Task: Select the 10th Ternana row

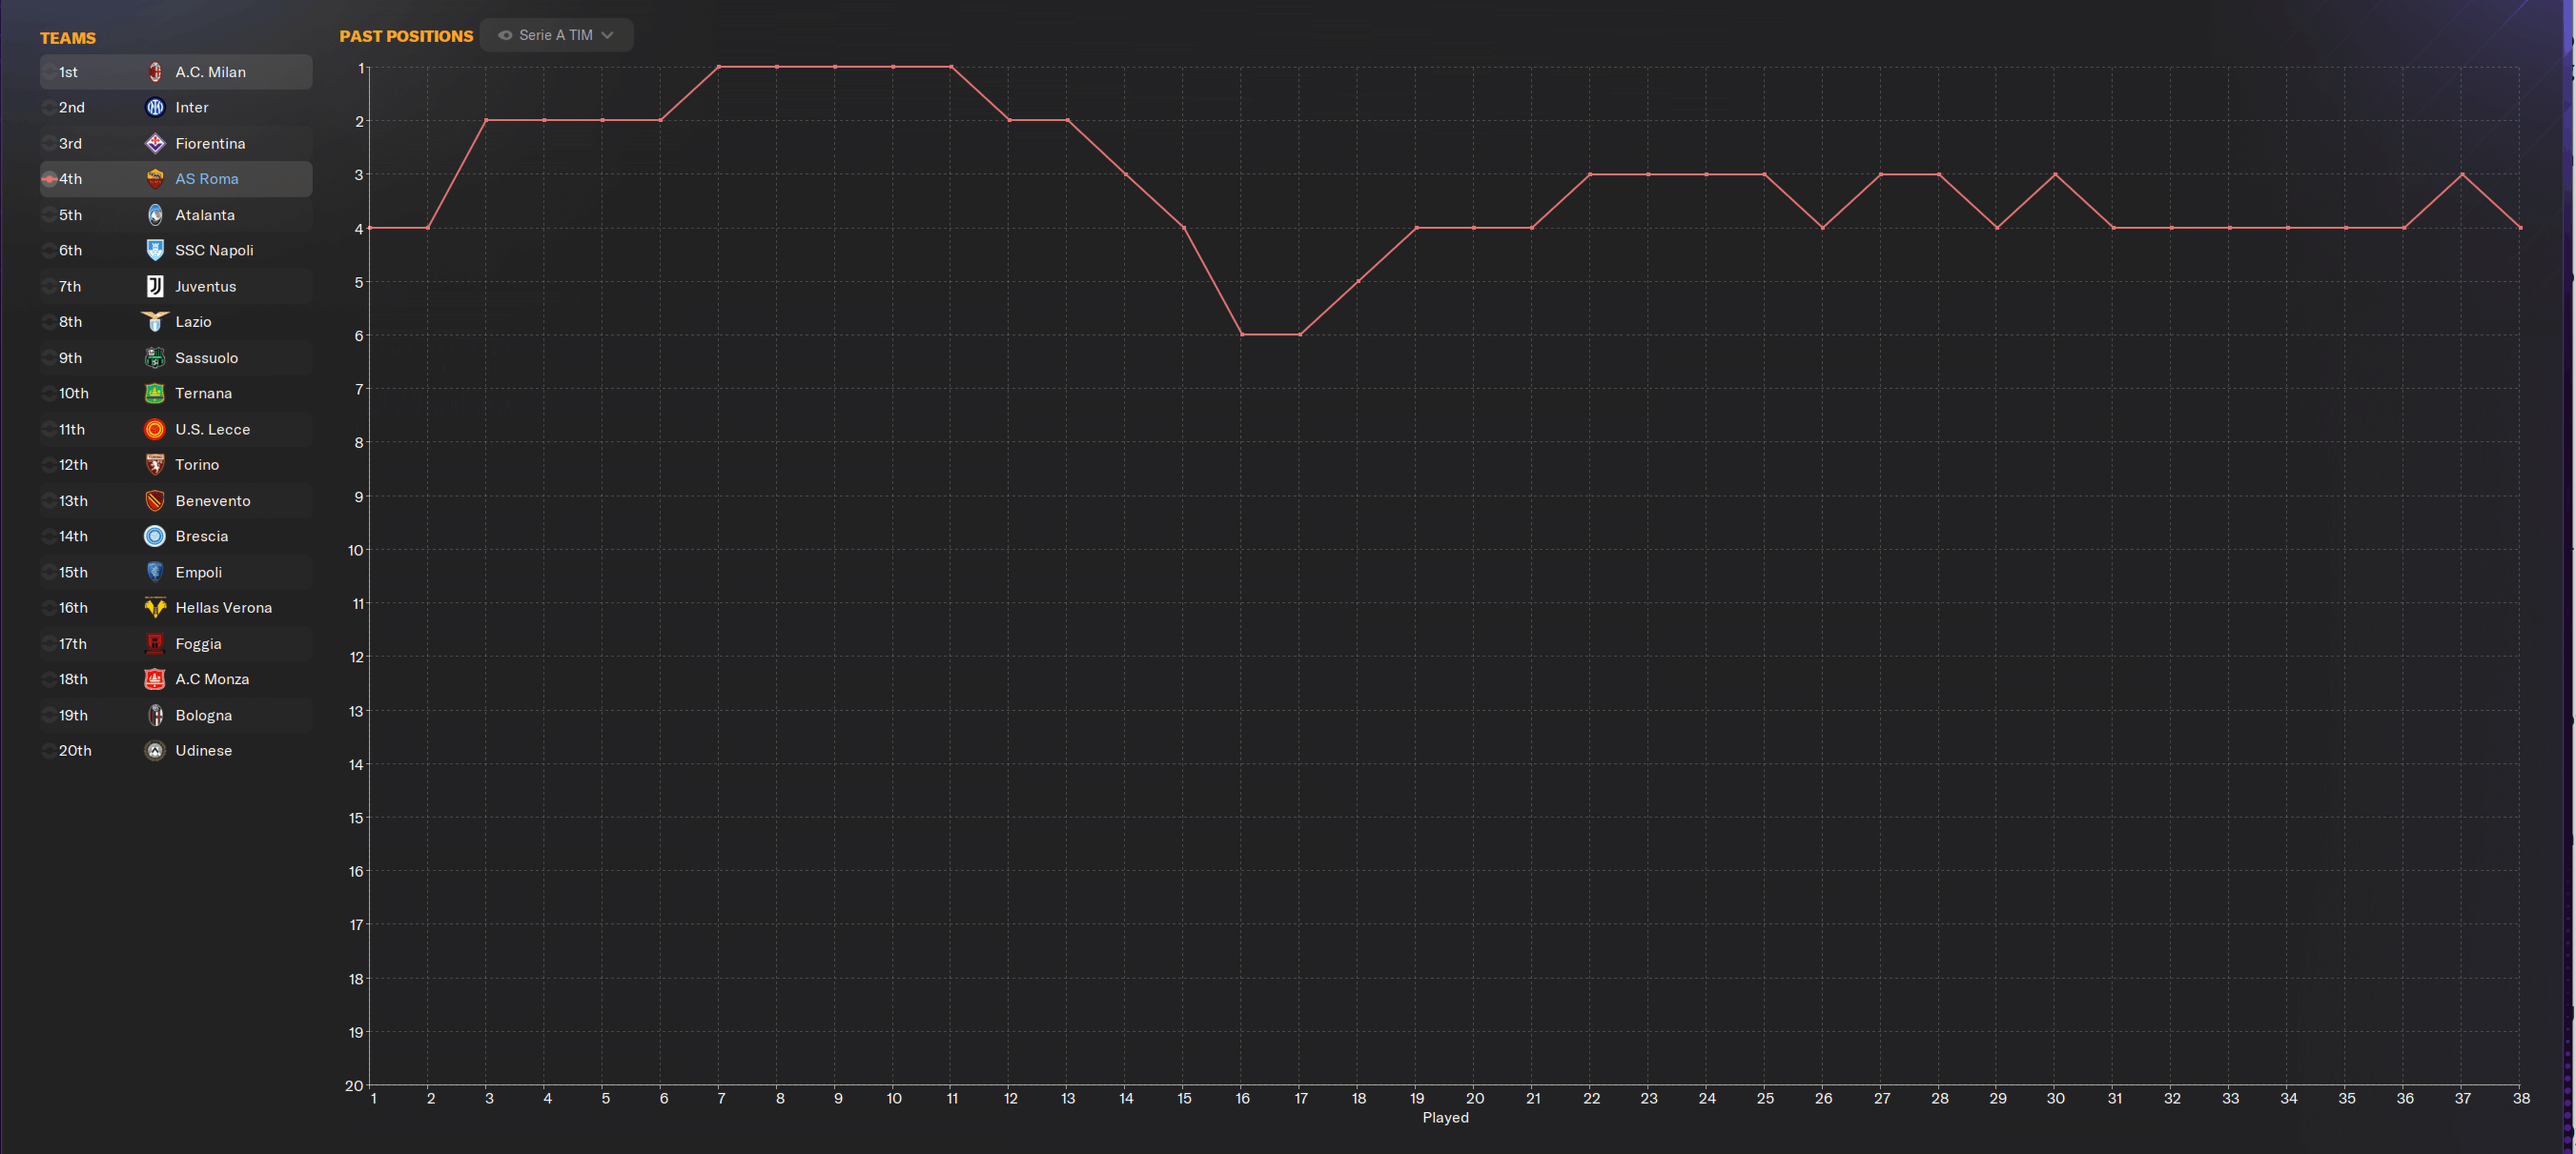Action: tap(176, 393)
